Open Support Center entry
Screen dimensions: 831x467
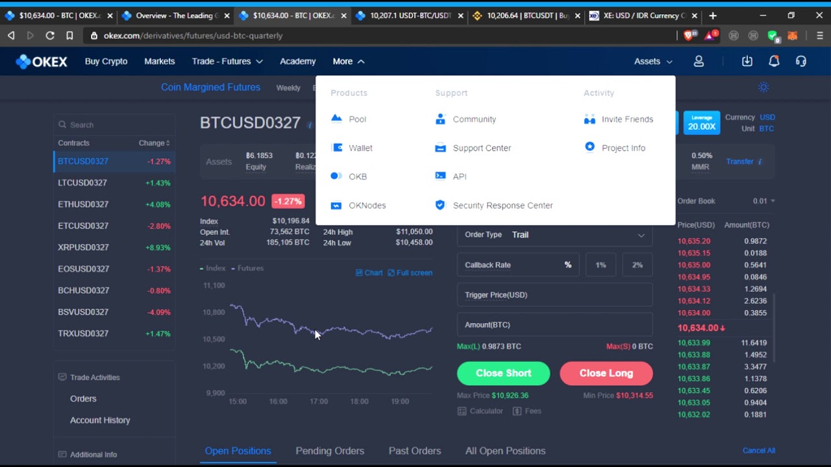tap(473, 148)
